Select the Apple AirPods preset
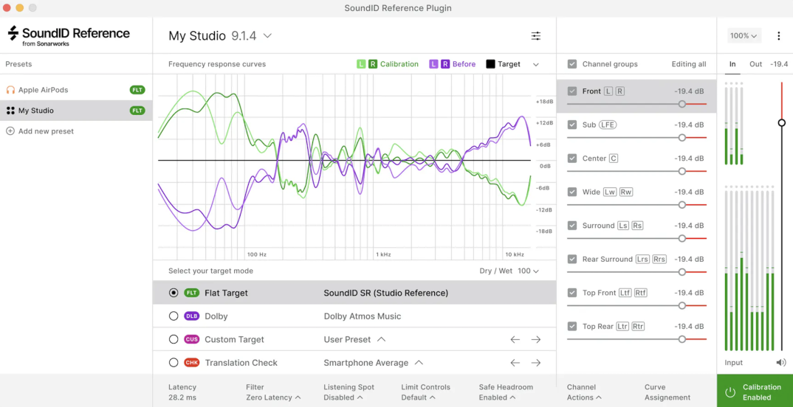 pyautogui.click(x=76, y=90)
